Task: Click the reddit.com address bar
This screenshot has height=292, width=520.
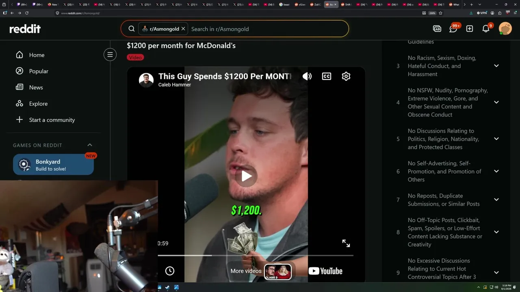Action: [x=240, y=13]
